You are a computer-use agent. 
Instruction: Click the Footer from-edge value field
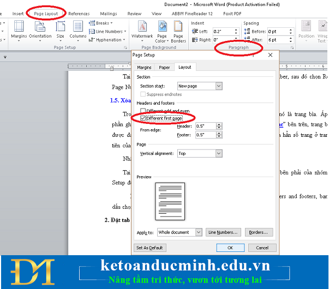pos(206,135)
